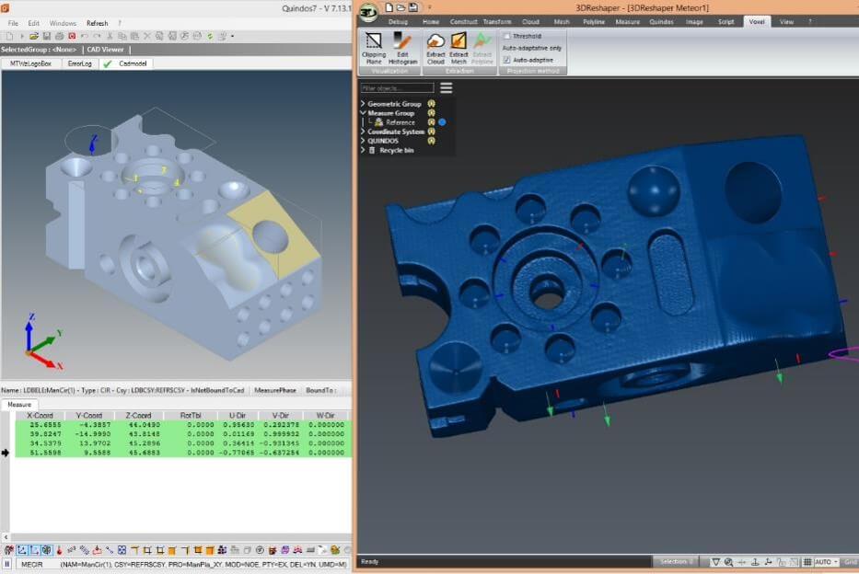Click the undo arrow in Quindos toolbar
The width and height of the screenshot is (859, 574).
click(85, 36)
